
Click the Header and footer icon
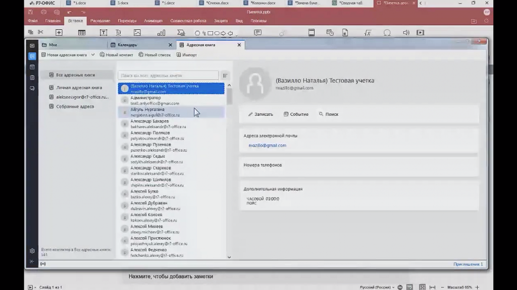tap(311, 33)
